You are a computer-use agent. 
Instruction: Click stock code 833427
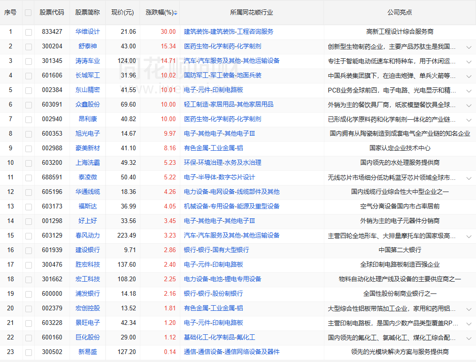click(52, 31)
